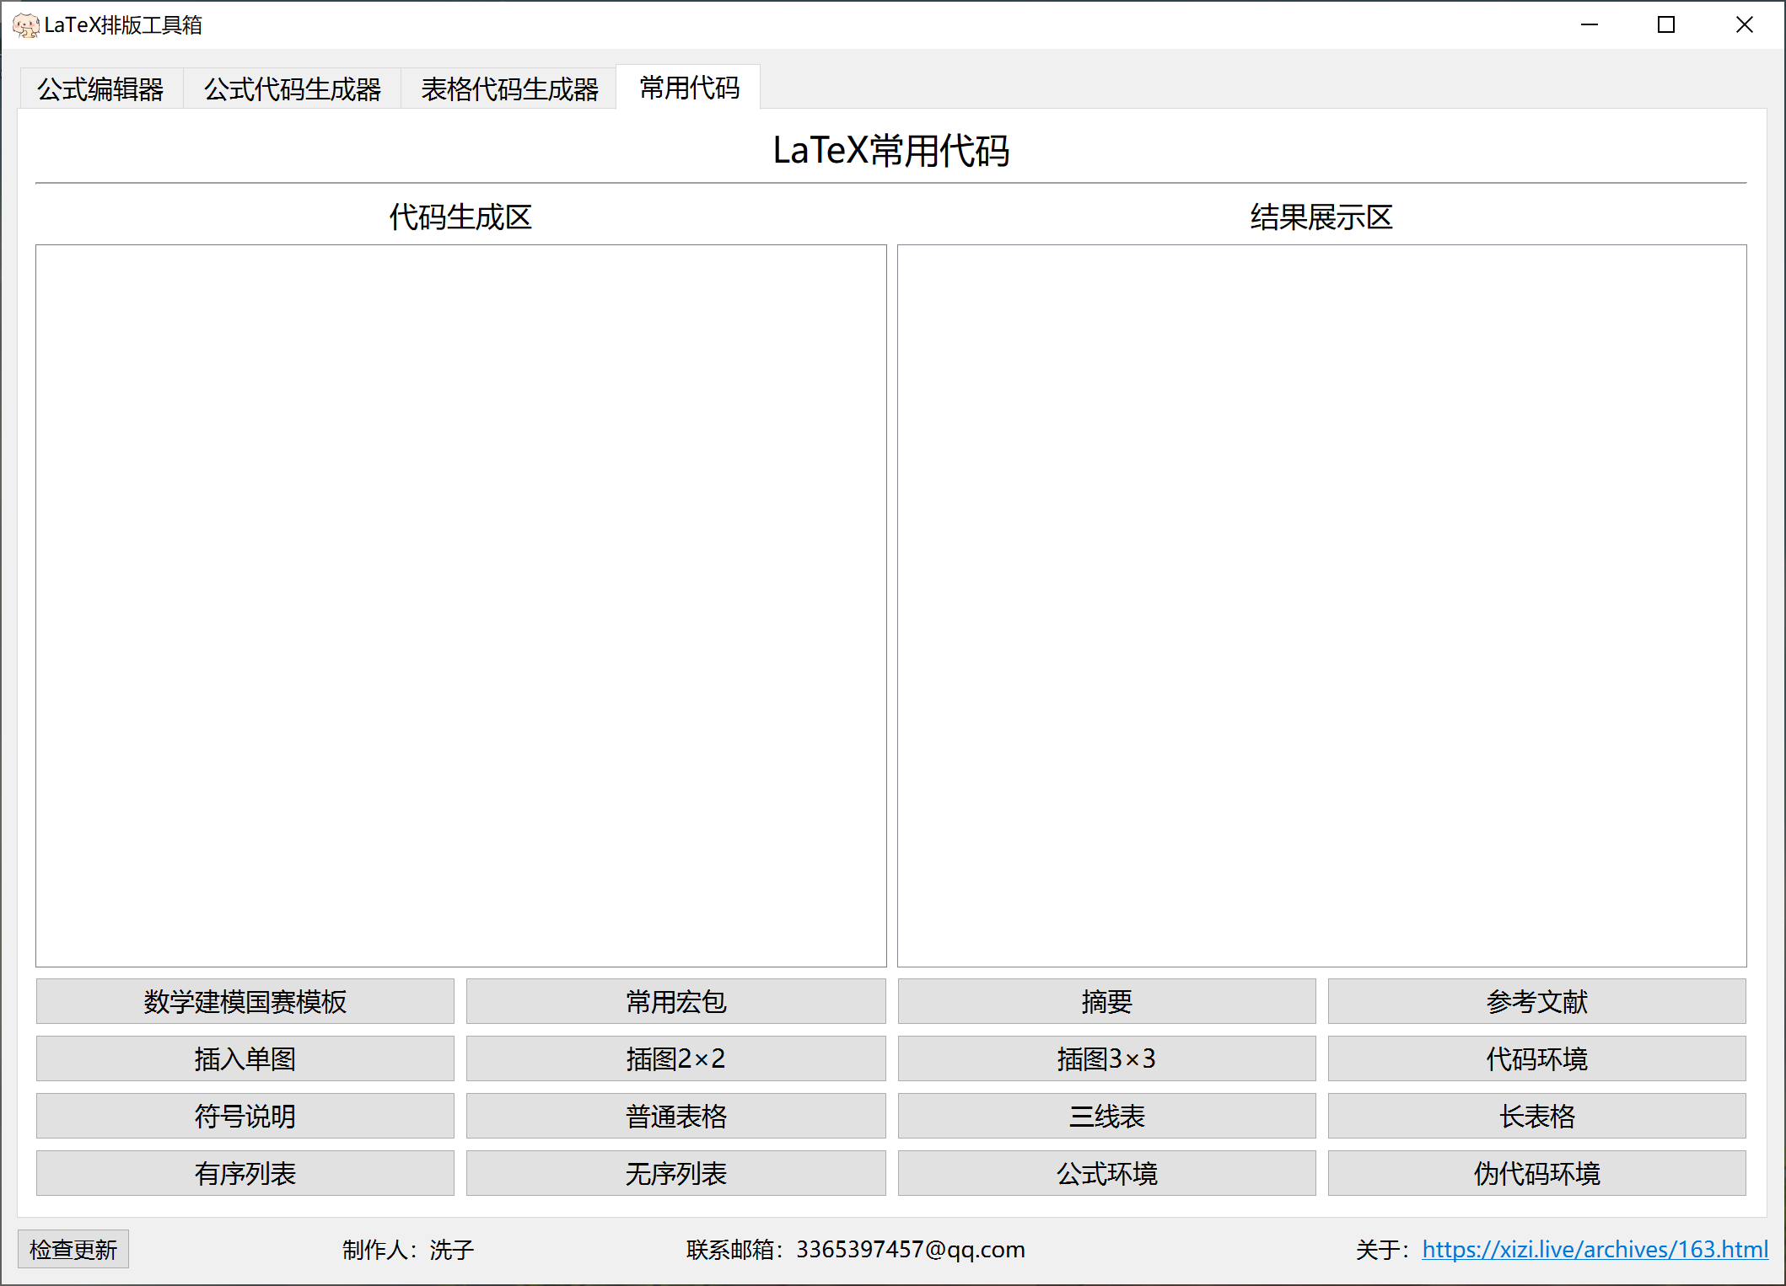Generate 普通表格 code
This screenshot has height=1286, width=1786.
[x=675, y=1116]
